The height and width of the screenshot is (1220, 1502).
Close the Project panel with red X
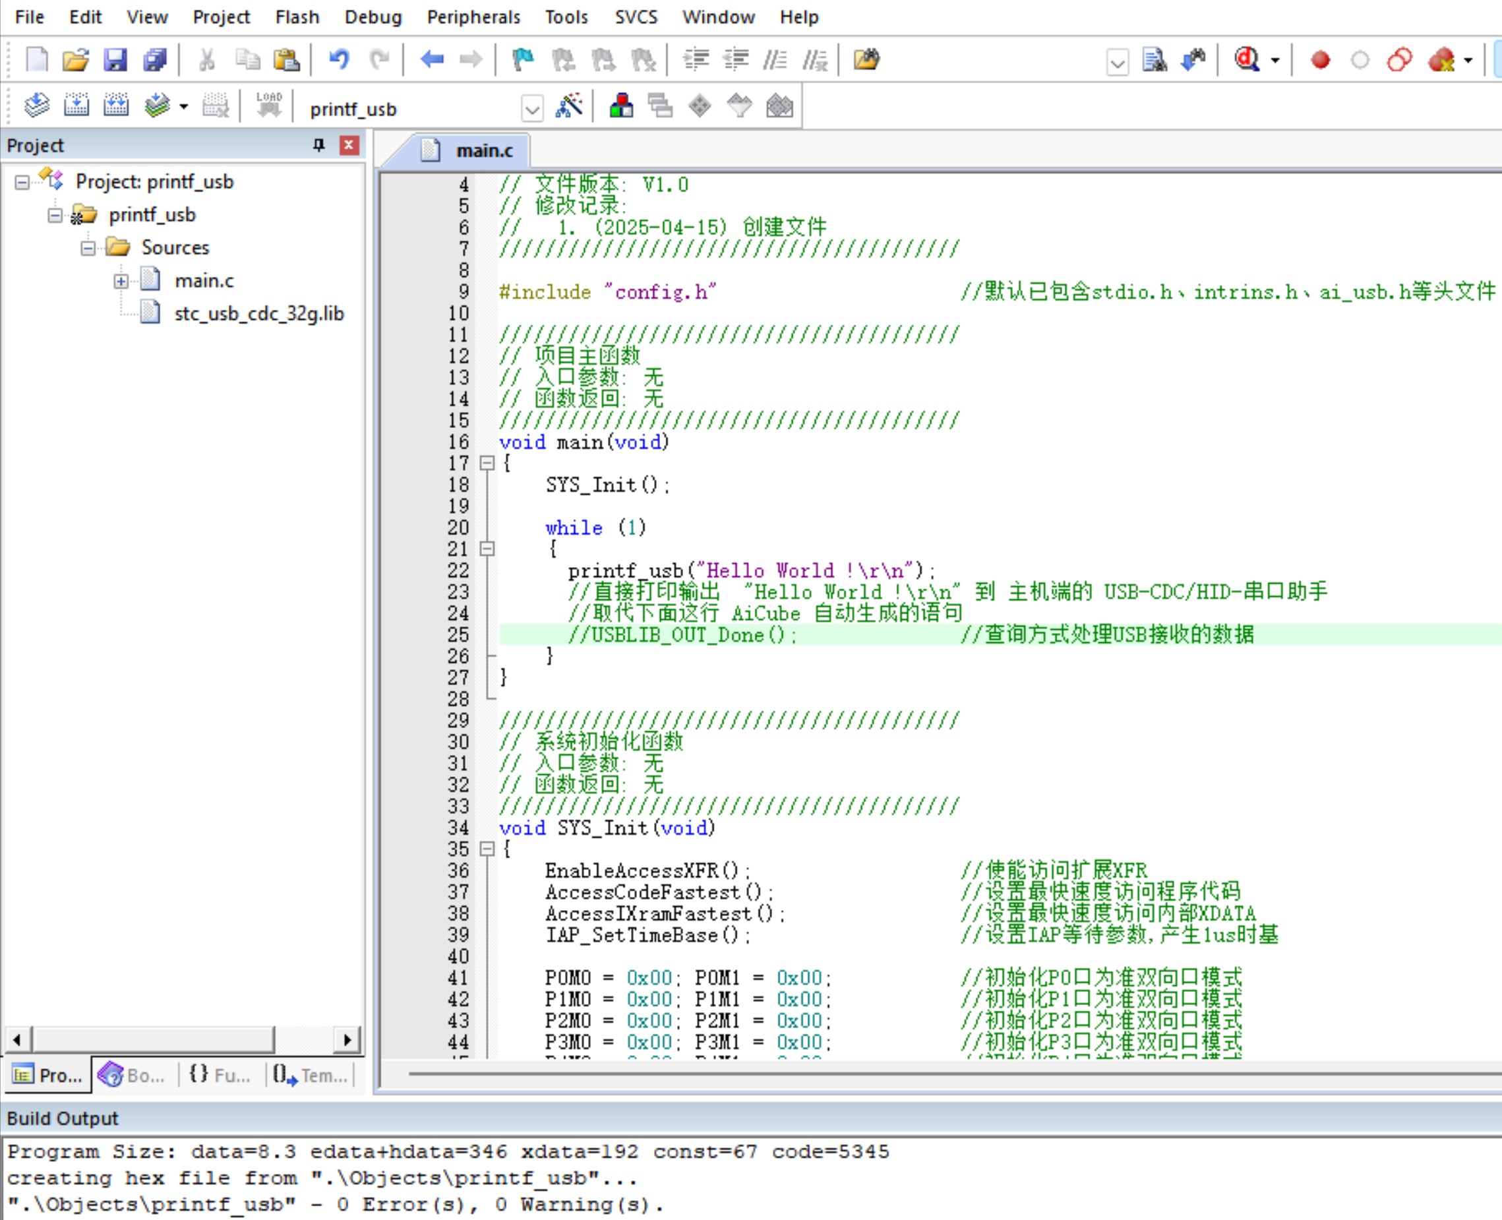click(x=349, y=145)
